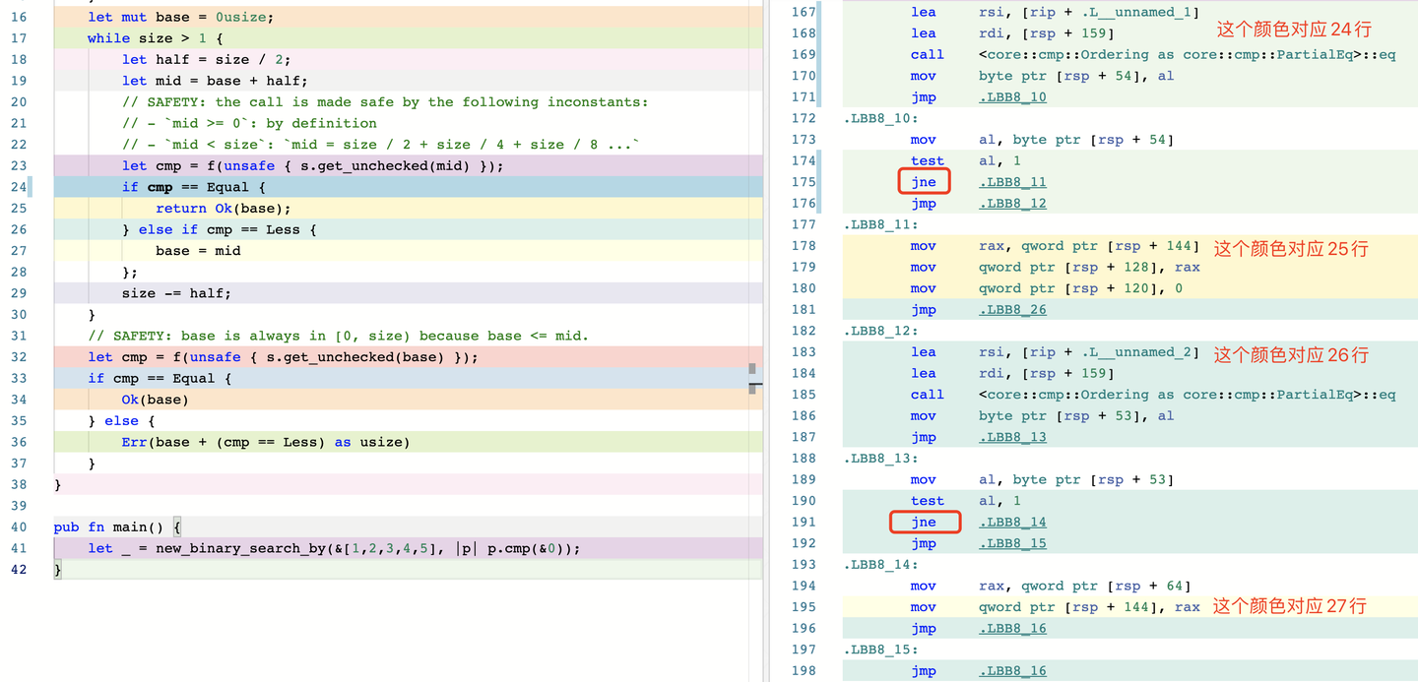Open the .LBB8_12 jmp label link
The height and width of the screenshot is (682, 1418).
pyautogui.click(x=1012, y=204)
